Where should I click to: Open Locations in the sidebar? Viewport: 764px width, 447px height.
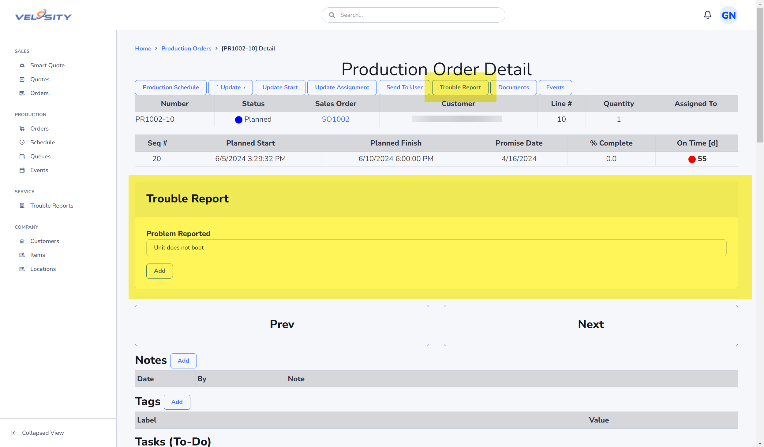[43, 269]
